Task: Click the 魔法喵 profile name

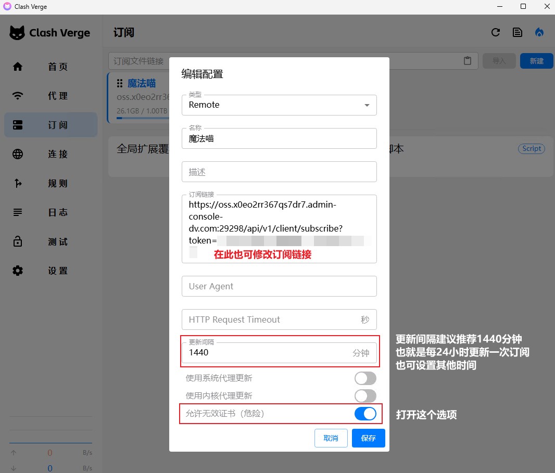Action: click(142, 83)
